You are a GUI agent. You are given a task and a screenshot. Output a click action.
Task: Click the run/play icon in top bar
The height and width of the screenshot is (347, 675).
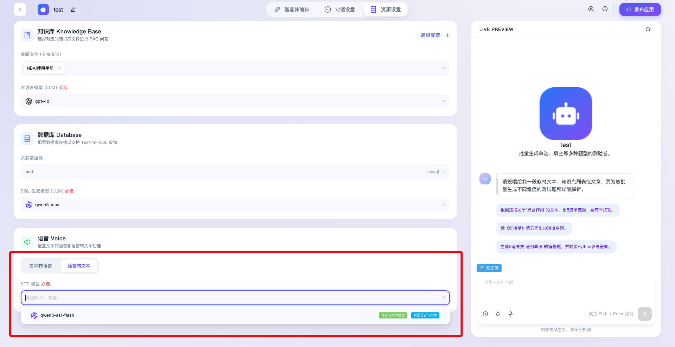pos(591,9)
